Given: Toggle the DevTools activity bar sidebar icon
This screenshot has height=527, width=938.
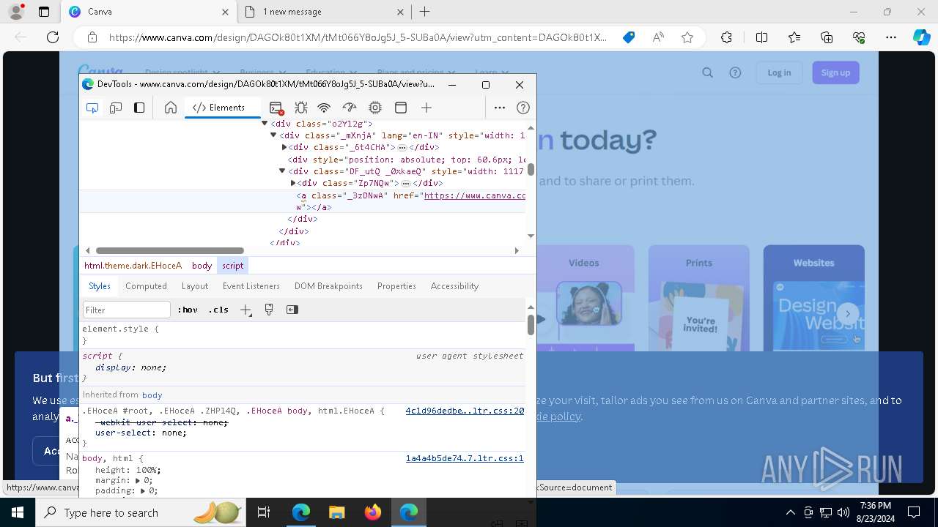Looking at the screenshot, I should tap(139, 108).
